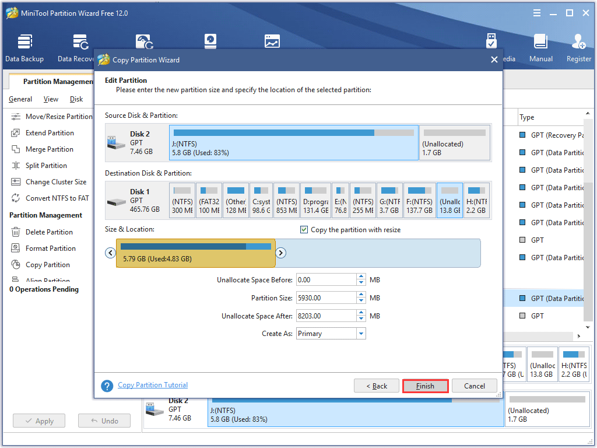Click the Undo button
Image resolution: width=597 pixels, height=448 pixels.
pyautogui.click(x=104, y=421)
